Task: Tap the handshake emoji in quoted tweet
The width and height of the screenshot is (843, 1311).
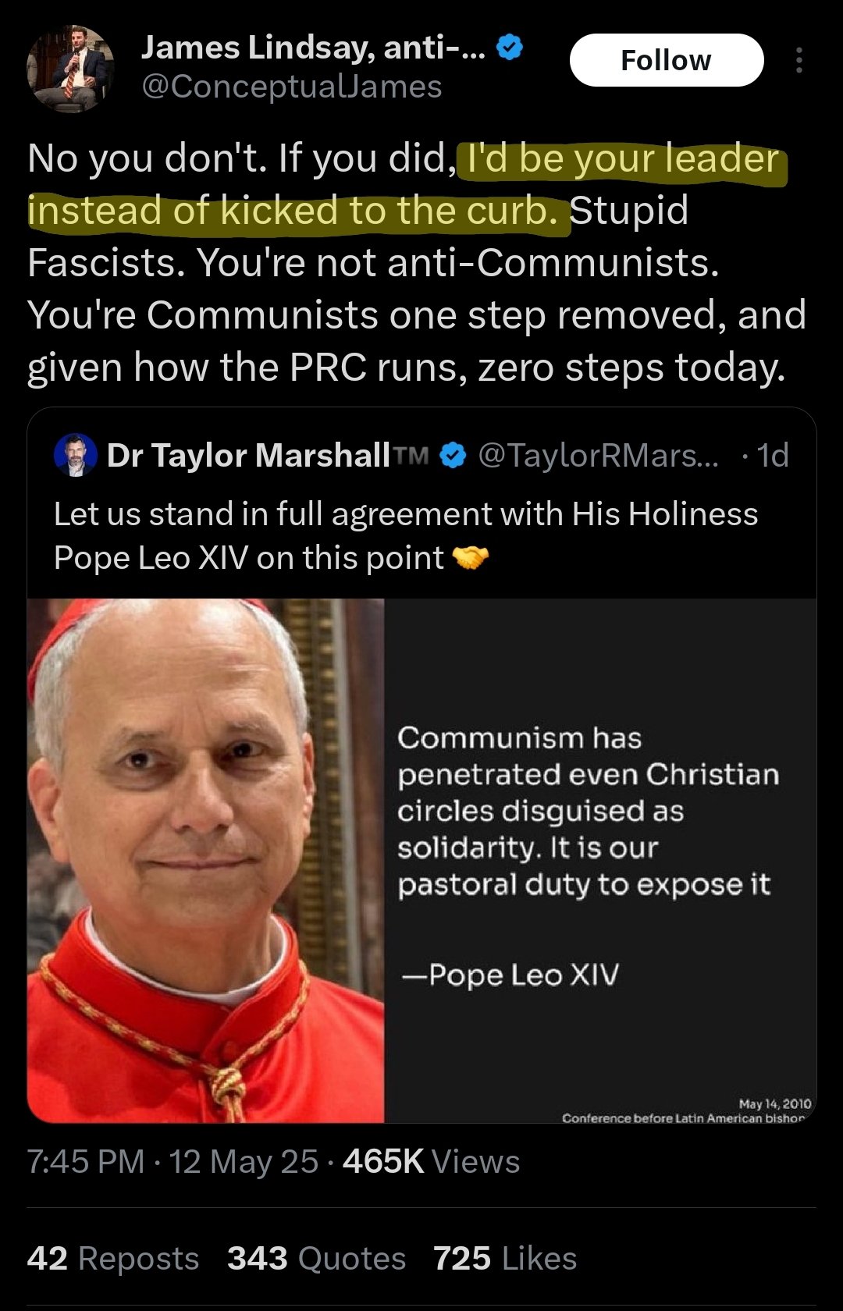Action: [x=471, y=558]
